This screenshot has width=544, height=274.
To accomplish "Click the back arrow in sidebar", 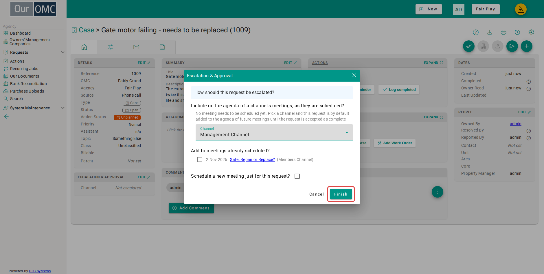I will pyautogui.click(x=6, y=117).
